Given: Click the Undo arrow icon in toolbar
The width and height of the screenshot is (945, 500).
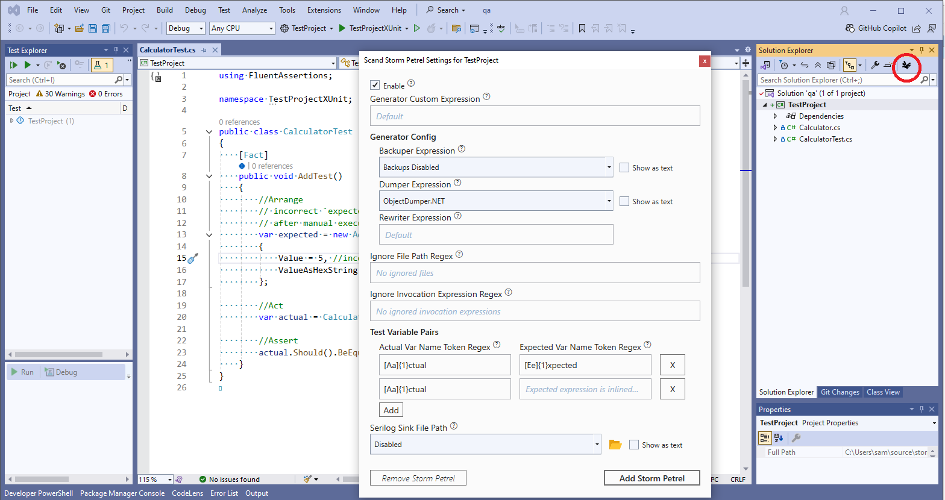Looking at the screenshot, I should point(124,28).
